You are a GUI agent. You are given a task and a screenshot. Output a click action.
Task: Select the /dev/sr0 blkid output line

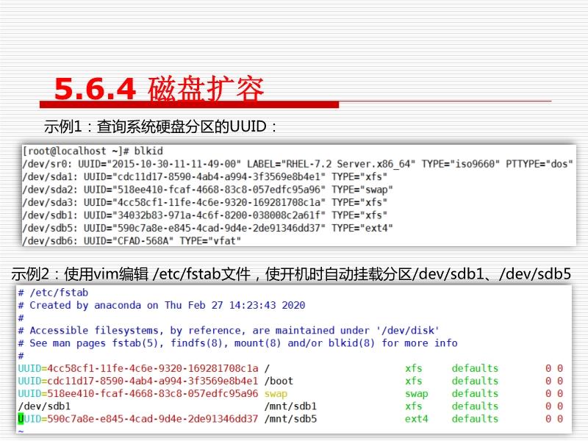click(298, 164)
